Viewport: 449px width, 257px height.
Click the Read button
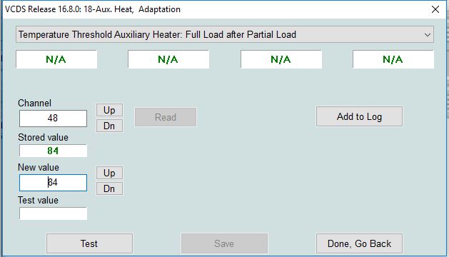coord(166,117)
